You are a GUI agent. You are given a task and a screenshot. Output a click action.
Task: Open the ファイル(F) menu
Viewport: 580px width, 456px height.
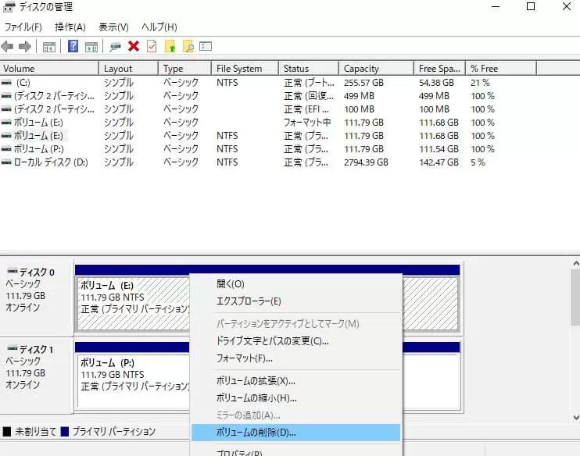point(23,27)
